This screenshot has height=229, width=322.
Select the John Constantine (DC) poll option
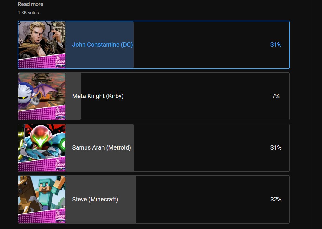point(102,45)
